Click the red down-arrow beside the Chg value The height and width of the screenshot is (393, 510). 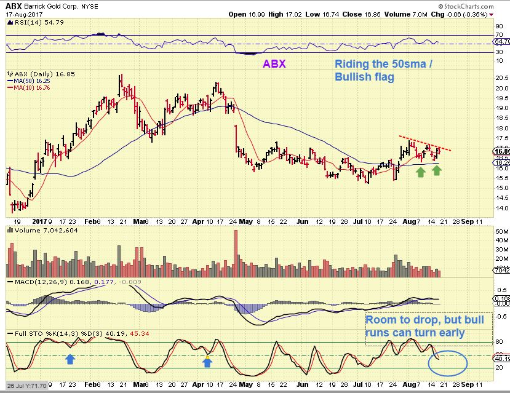491,15
